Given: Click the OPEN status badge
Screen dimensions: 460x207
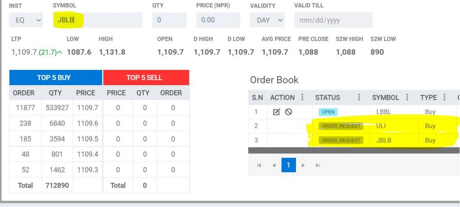Looking at the screenshot, I should 328,112.
